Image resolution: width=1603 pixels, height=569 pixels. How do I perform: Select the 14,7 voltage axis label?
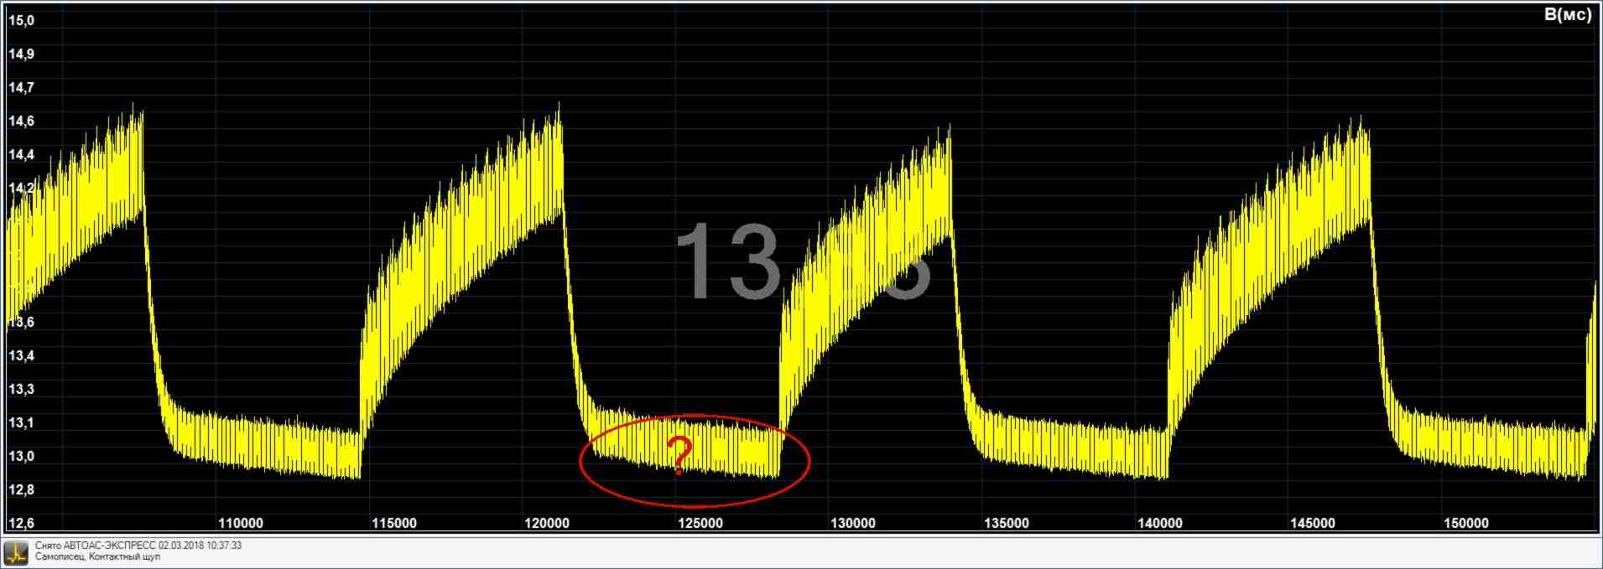21,88
